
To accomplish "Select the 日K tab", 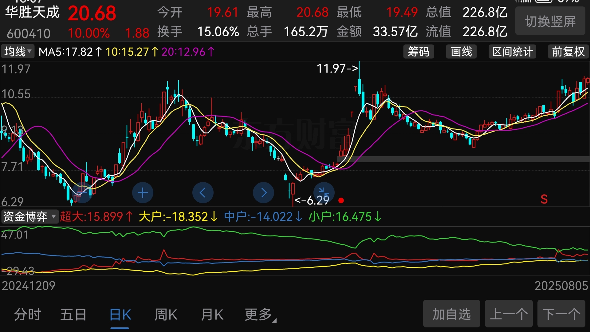I will (120, 314).
